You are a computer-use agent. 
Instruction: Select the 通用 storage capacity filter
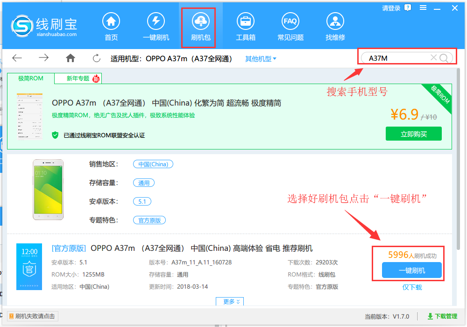tap(143, 183)
